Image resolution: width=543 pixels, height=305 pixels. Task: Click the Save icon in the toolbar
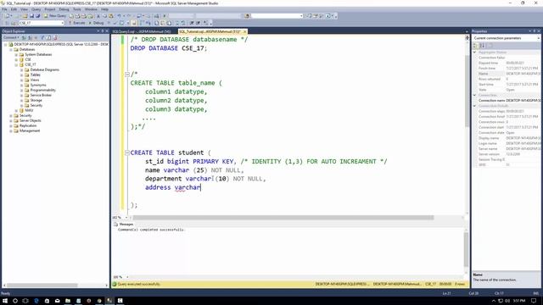click(x=31, y=16)
